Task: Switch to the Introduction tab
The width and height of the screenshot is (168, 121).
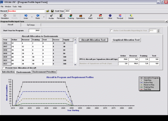Action: pyautogui.click(x=8, y=72)
